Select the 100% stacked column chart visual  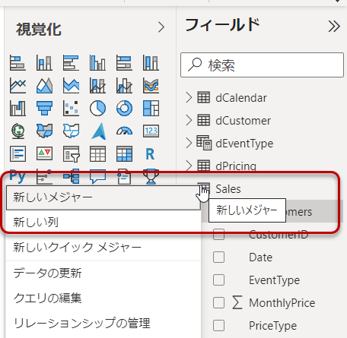point(151,63)
